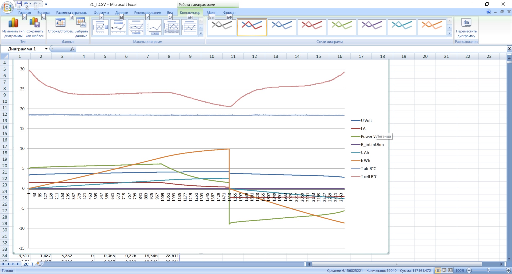Screen dimensions: 512x274
Task: Click the Move Chart icon
Action: [466, 23]
